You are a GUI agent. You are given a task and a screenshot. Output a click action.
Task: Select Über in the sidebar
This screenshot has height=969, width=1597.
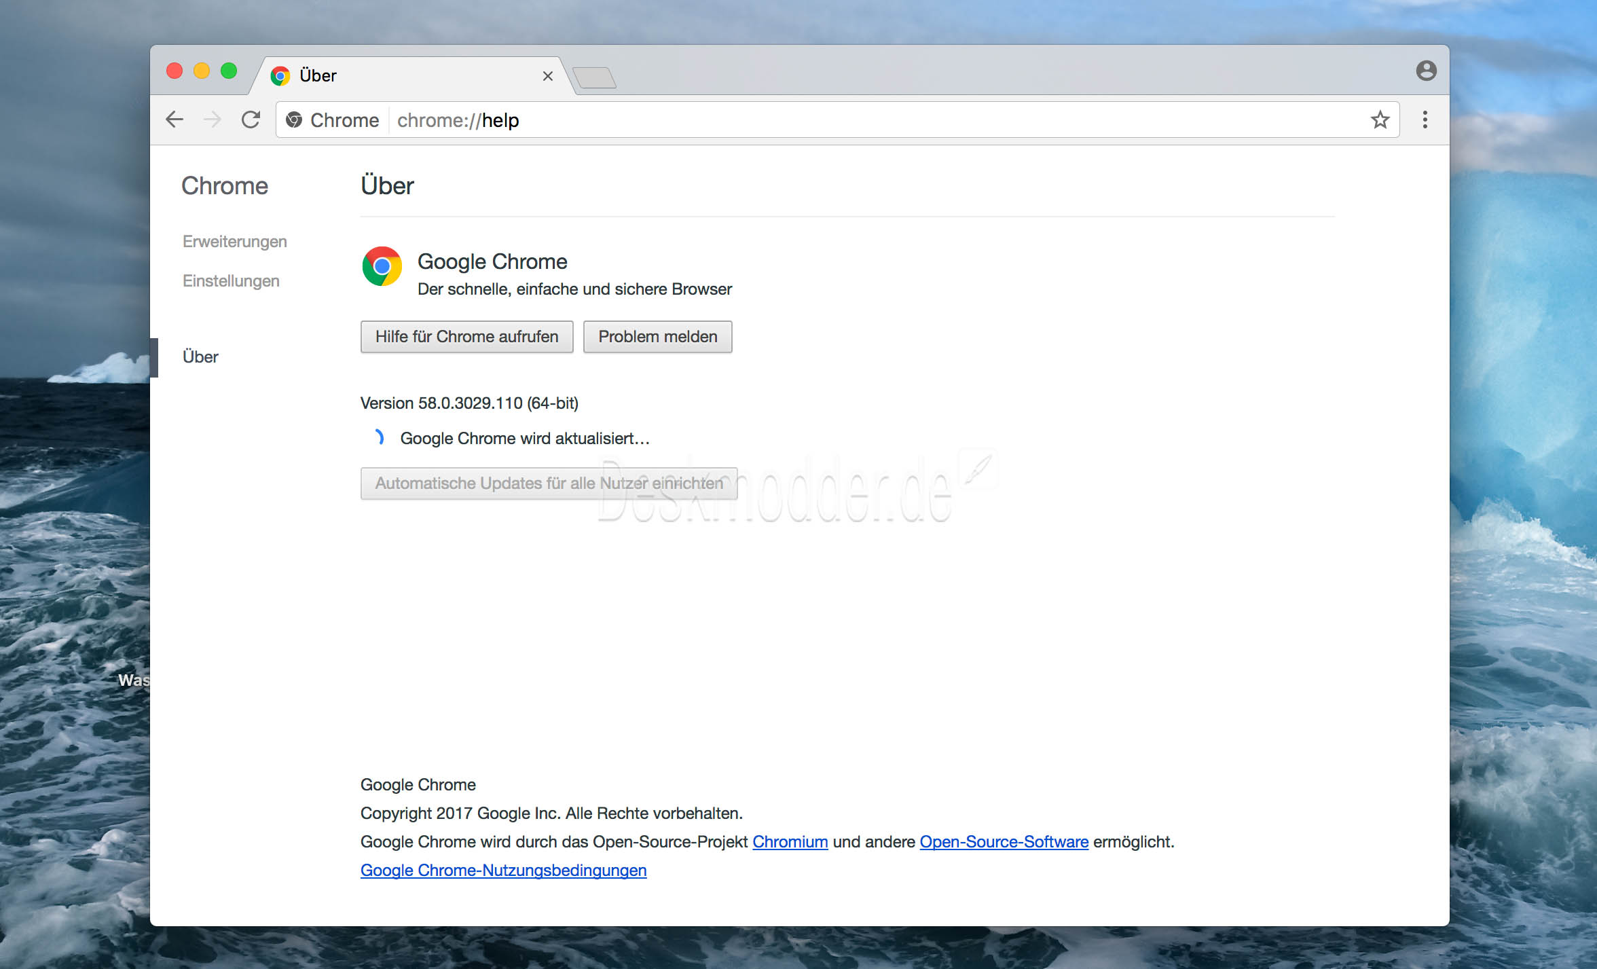pyautogui.click(x=200, y=357)
